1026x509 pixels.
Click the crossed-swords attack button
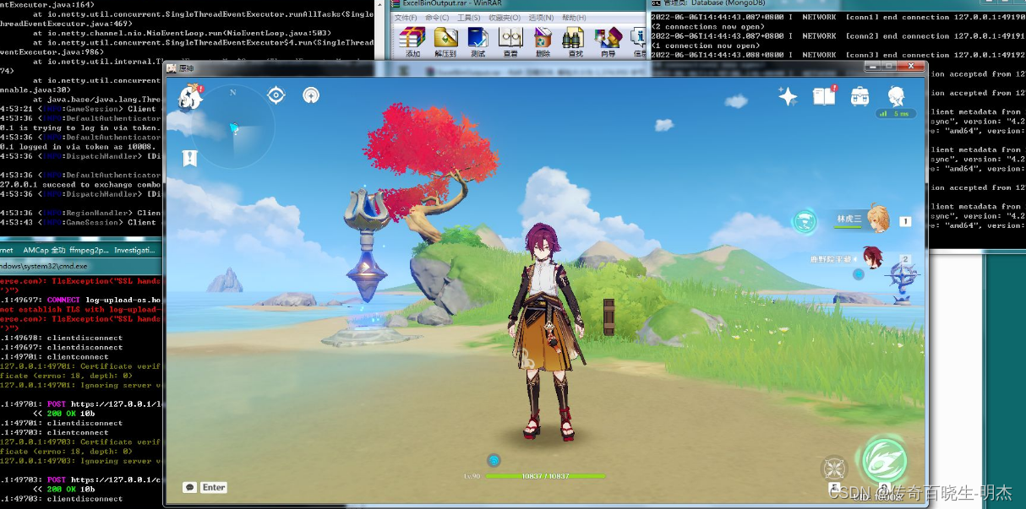click(x=835, y=468)
